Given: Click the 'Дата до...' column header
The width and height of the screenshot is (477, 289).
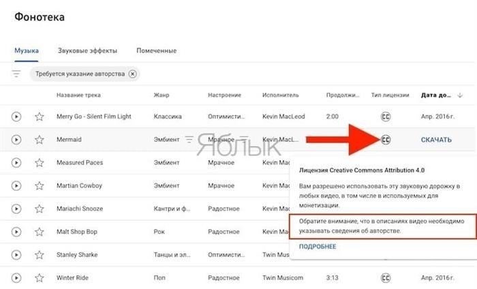Looking at the screenshot, I should pyautogui.click(x=436, y=95).
